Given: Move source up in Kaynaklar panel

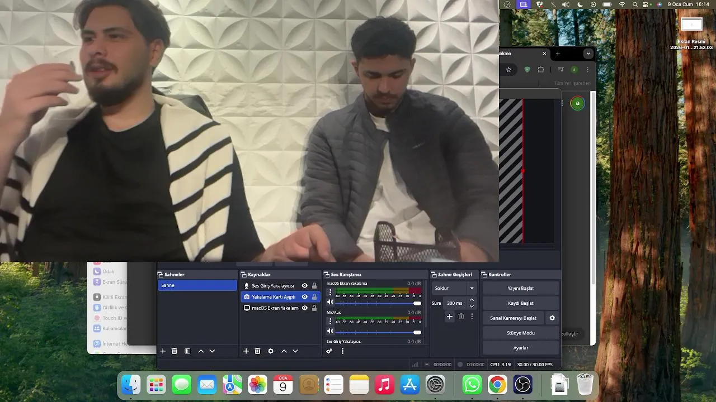Looking at the screenshot, I should 284,351.
